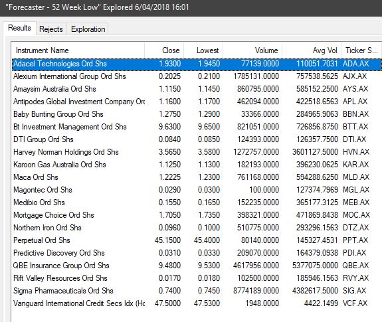
Task: Select Baby Bunting Group Ord Shs
Action: coord(197,114)
